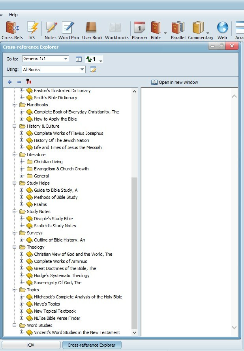Open the Using All Books dropdown
The width and height of the screenshot is (244, 351).
[82, 70]
